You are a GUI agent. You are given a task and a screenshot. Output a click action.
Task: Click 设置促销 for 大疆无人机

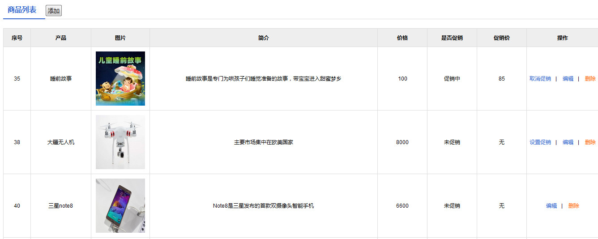click(540, 142)
